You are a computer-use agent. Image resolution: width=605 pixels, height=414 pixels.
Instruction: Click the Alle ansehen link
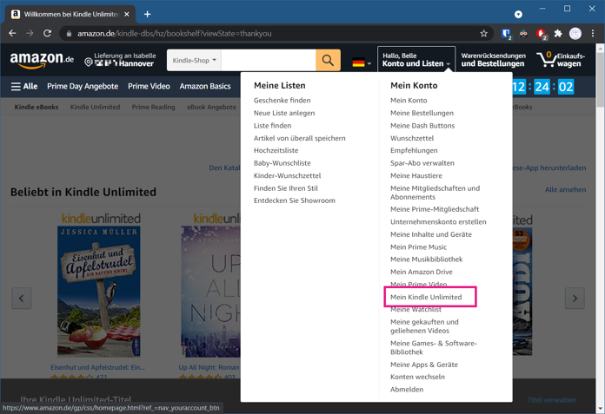click(565, 189)
